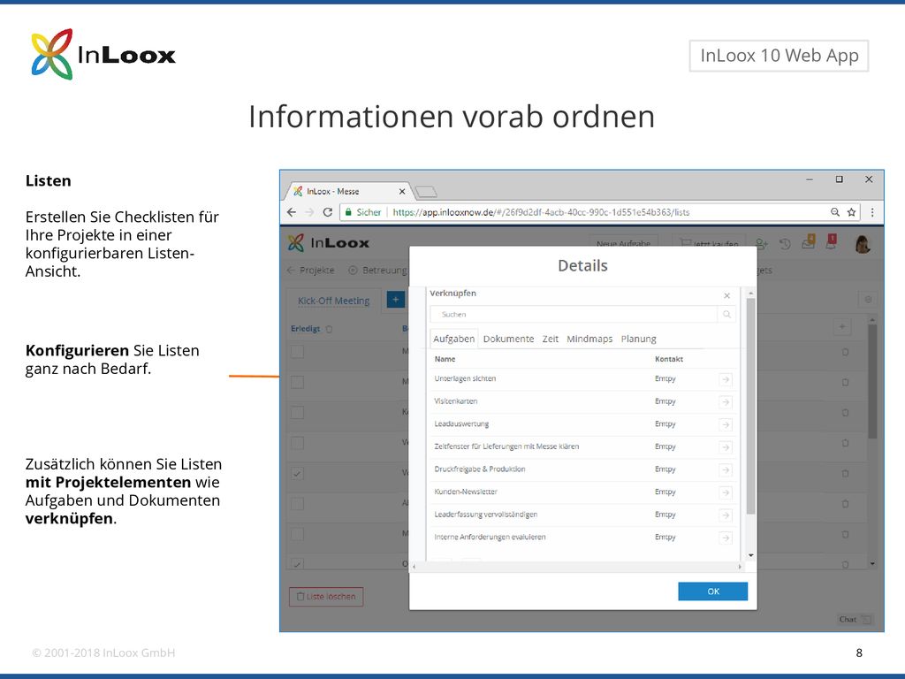Sort by the Kontakt column header
The image size is (905, 679).
click(669, 359)
